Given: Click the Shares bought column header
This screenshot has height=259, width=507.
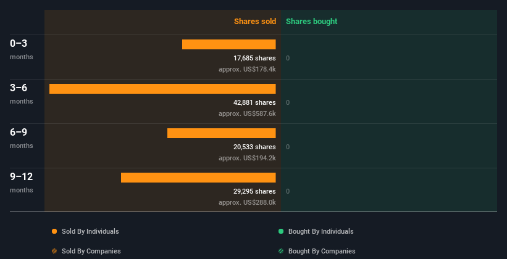Looking at the screenshot, I should tap(311, 22).
